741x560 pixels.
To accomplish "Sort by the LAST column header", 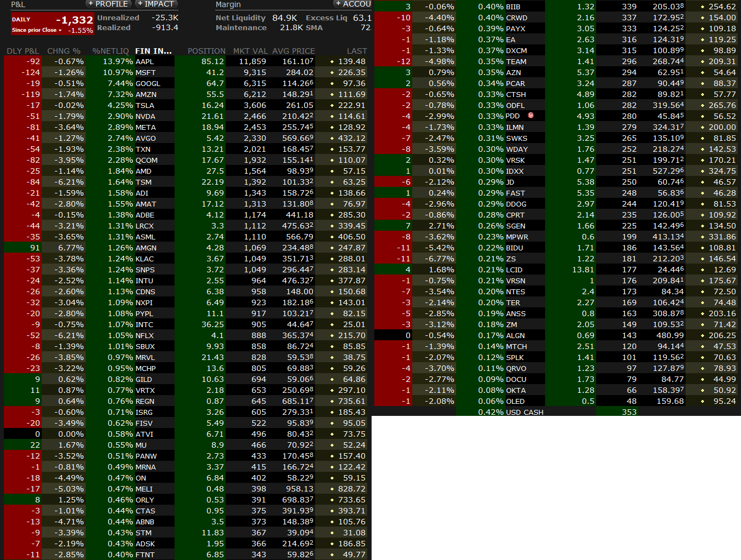I will pyautogui.click(x=357, y=51).
